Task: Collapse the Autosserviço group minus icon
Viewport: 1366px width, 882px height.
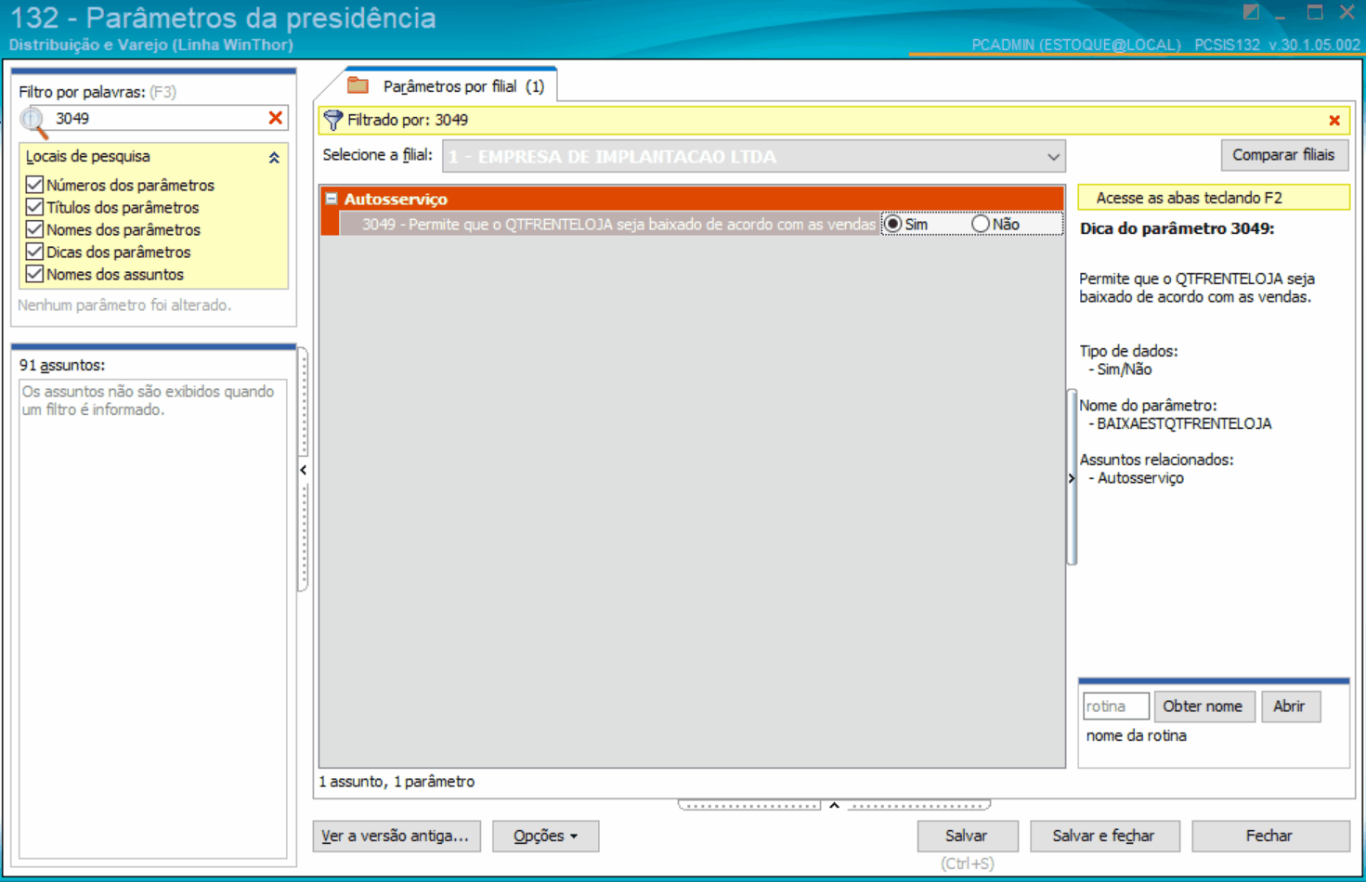Action: 331,199
